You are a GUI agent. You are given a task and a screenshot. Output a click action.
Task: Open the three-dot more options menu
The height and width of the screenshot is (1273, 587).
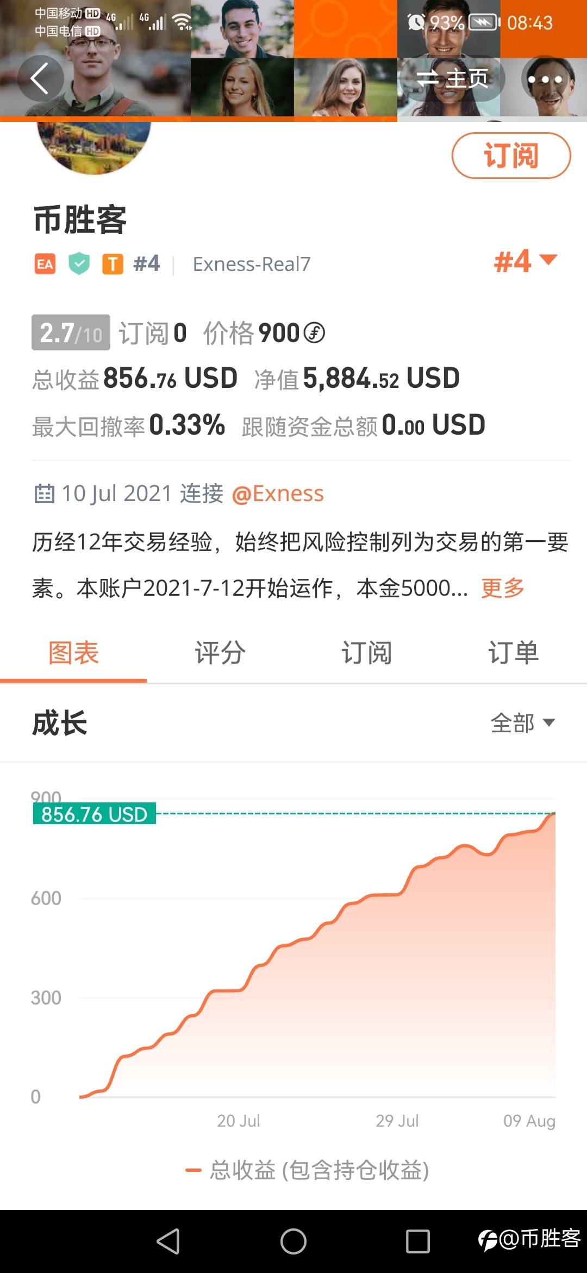pos(545,79)
